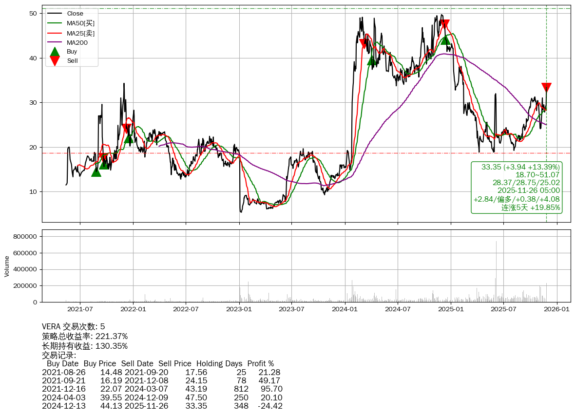This screenshot has height=415, width=575.
Task: Select the Buy marker from April 2024
Action: [371, 60]
